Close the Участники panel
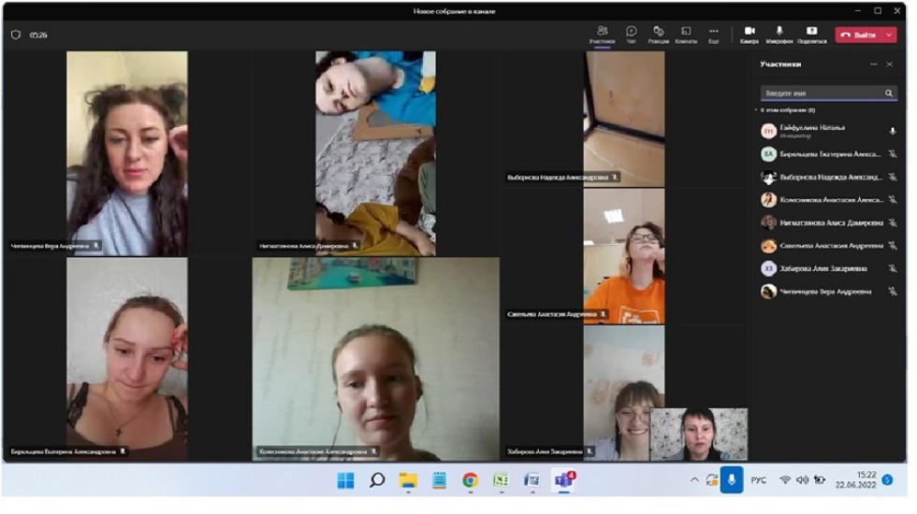The width and height of the screenshot is (917, 514). pyautogui.click(x=890, y=64)
